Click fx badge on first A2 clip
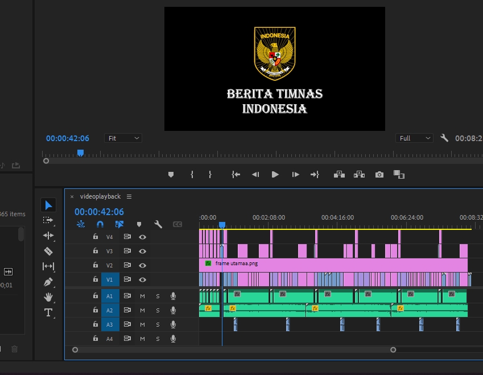The image size is (483, 375). 208,308
